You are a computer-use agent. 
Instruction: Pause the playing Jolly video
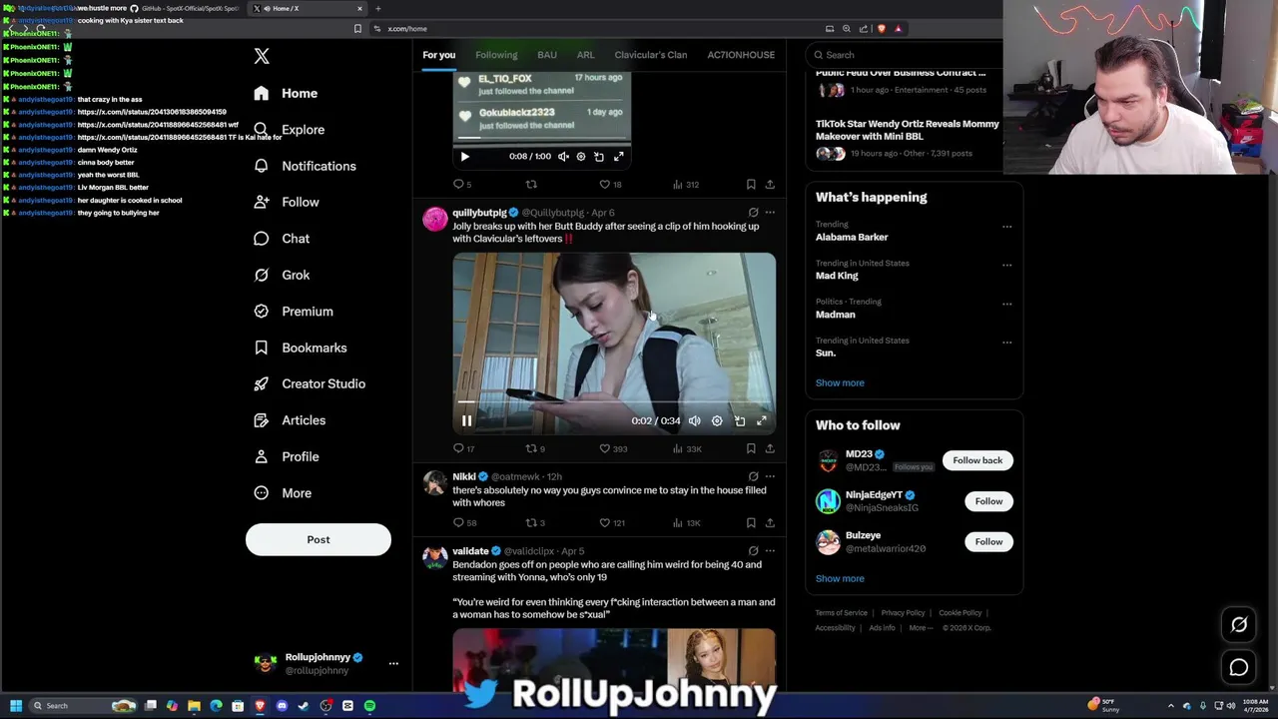[x=466, y=420]
